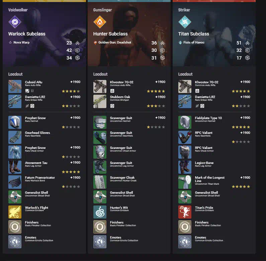This screenshot has width=266, height=261.
Task: Open Hunter's Generalist Shell ghost icon
Action: [x=100, y=197]
